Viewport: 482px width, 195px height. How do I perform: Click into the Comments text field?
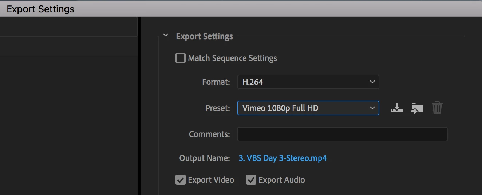coord(342,134)
